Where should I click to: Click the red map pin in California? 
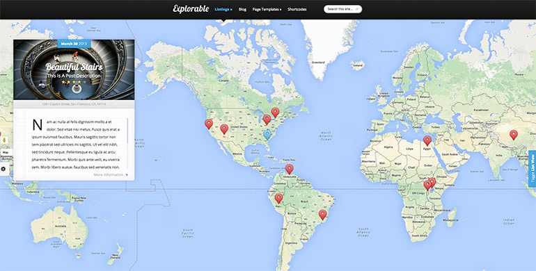pos(209,124)
